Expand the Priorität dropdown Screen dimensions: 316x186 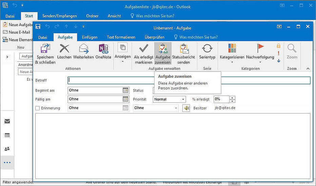point(183,100)
